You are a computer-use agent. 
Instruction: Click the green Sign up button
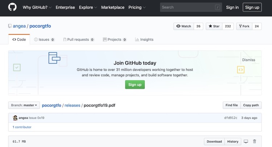[x=135, y=85]
